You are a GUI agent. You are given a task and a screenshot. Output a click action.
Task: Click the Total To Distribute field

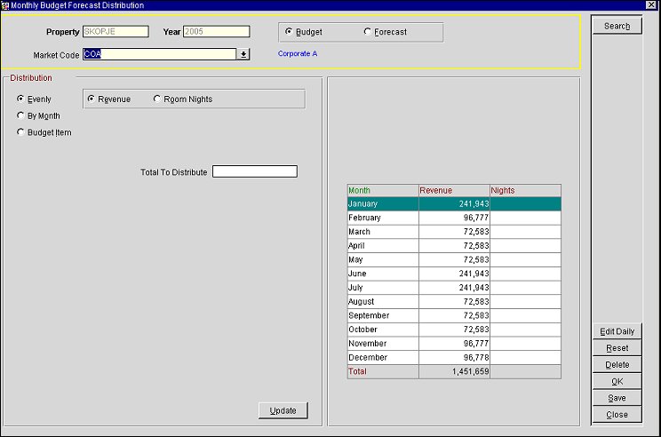[x=254, y=171]
